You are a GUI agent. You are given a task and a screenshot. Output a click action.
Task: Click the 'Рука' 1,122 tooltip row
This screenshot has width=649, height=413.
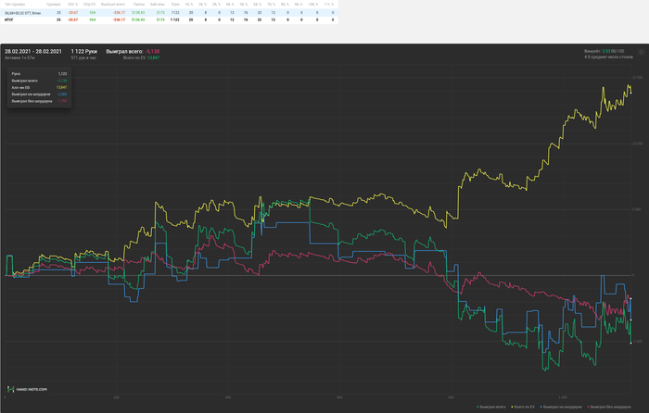[x=39, y=73]
